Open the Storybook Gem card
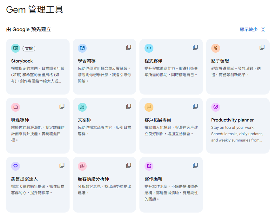 tap(38, 67)
